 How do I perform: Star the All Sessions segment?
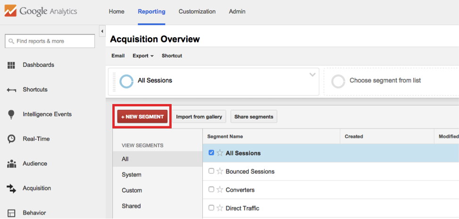click(x=219, y=153)
